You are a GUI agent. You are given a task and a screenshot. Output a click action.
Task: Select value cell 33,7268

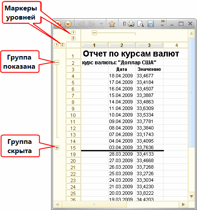(x=149, y=167)
